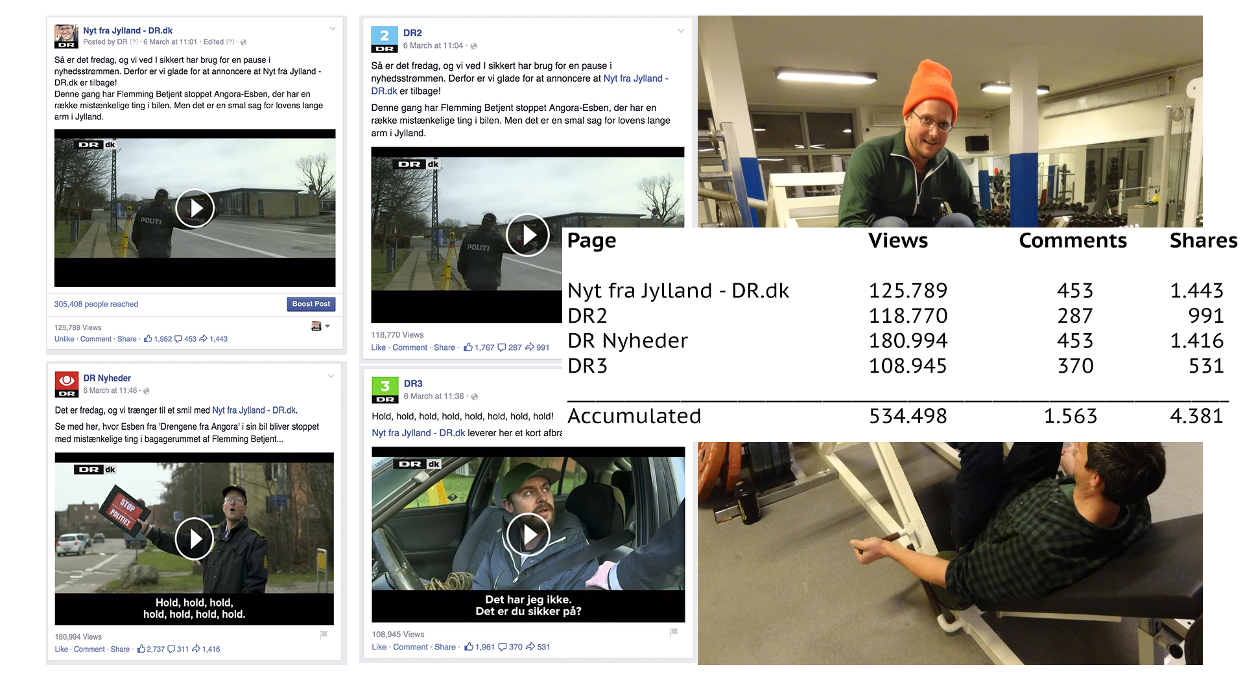Click the Nyt fra Jylland profile picture

[x=66, y=36]
